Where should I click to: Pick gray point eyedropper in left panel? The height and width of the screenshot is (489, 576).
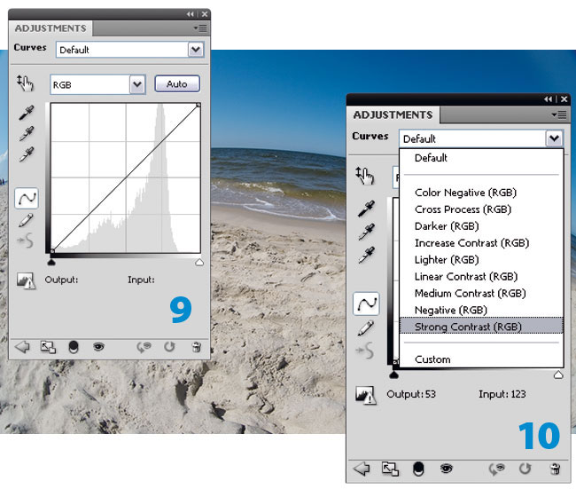point(27,133)
